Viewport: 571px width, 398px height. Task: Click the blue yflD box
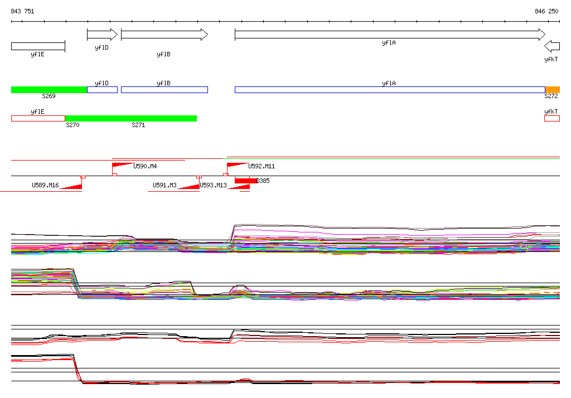103,90
